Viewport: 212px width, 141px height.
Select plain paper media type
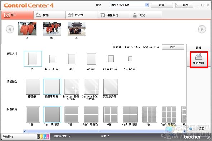pyautogui.click(x=33, y=86)
